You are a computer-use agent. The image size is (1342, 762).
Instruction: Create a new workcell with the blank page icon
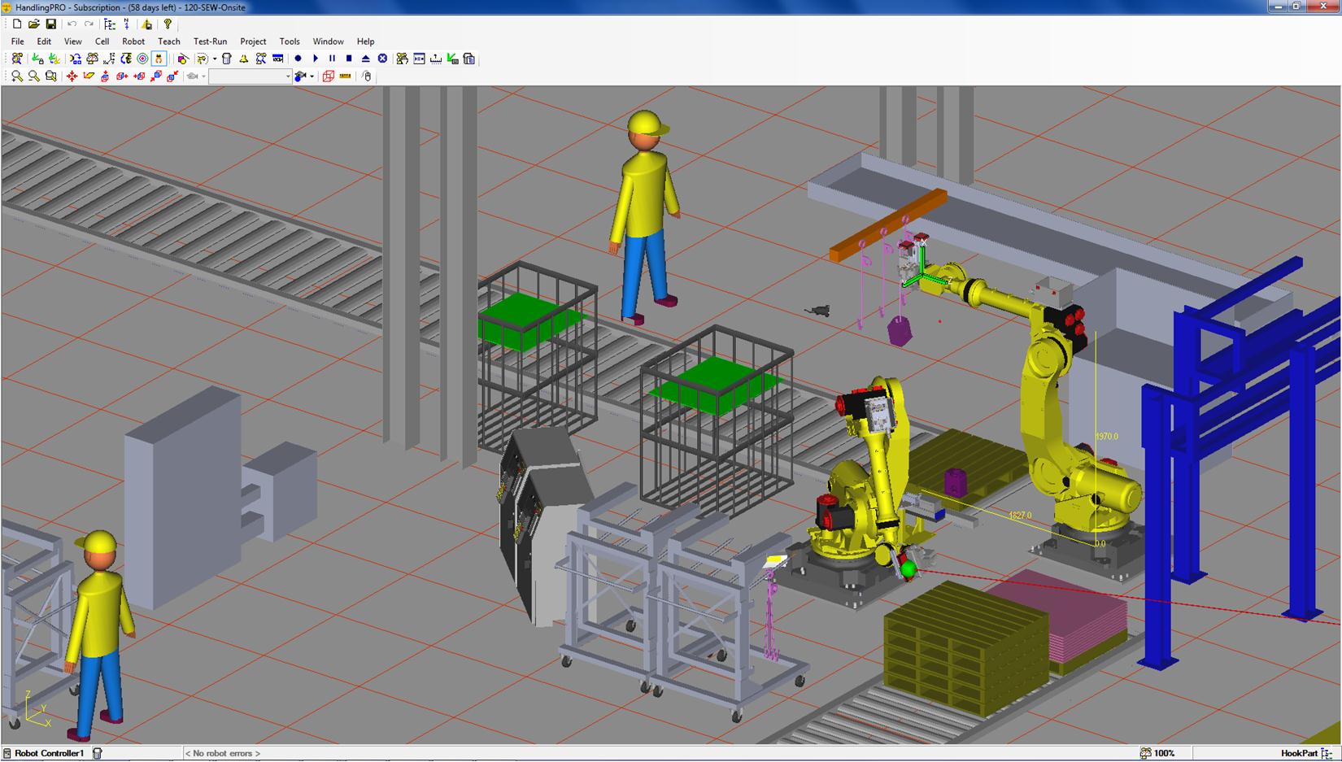coord(17,24)
